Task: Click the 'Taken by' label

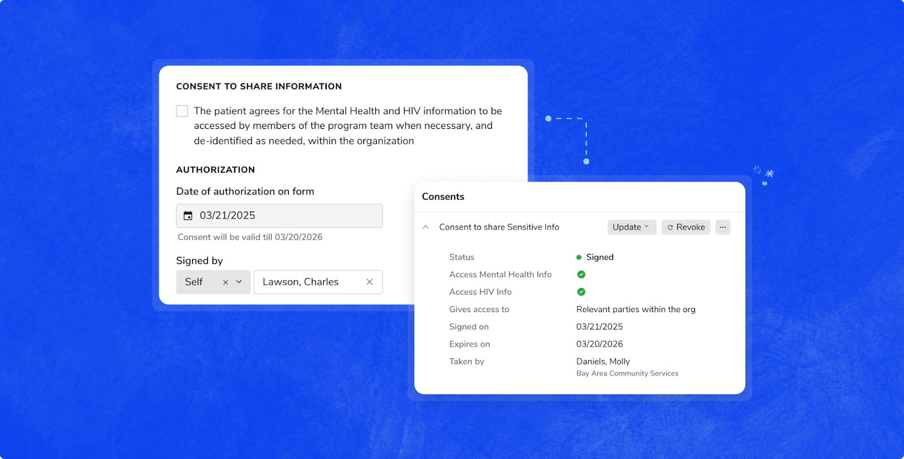Action: coord(467,362)
